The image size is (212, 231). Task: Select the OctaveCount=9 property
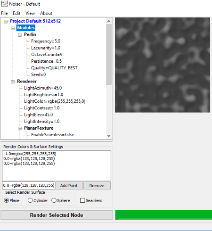click(47, 55)
